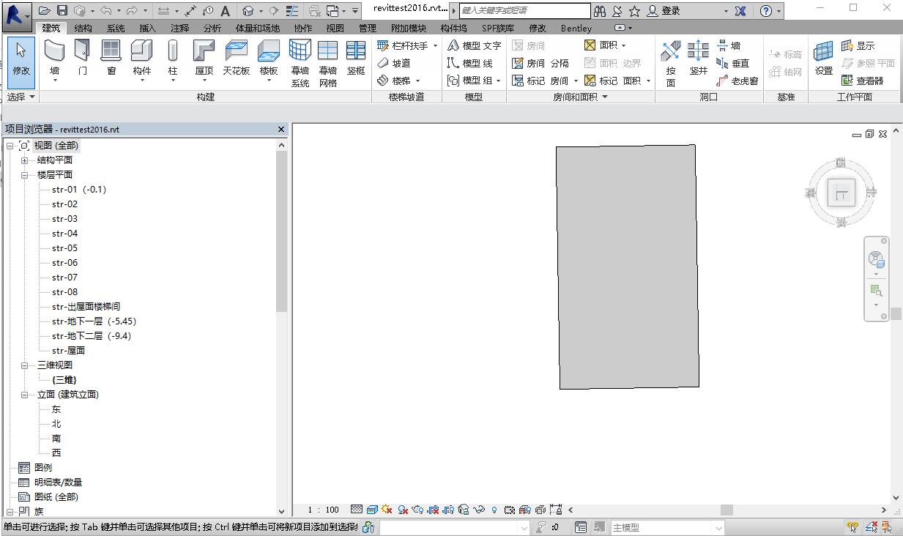Select the 门 (Door) tool
903x536 pixels.
tap(82, 58)
